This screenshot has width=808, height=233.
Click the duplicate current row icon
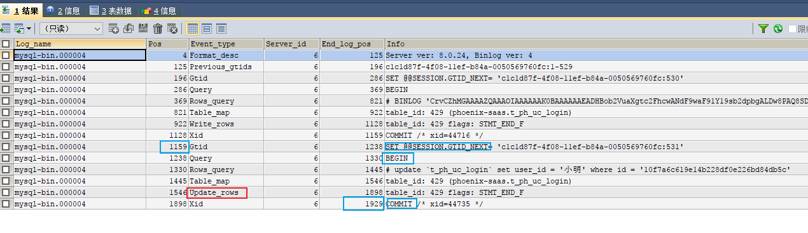pos(129,29)
